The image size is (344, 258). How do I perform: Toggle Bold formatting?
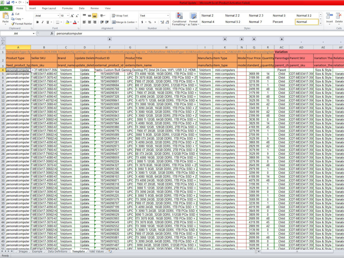tap(37, 22)
